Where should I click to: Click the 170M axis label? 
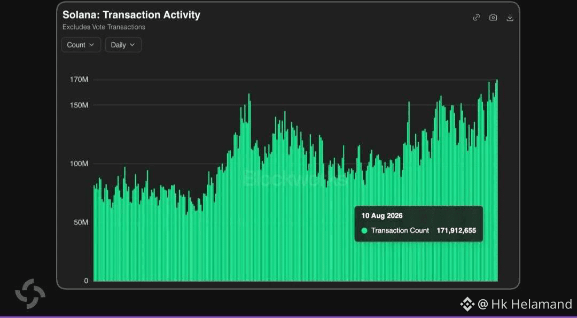coord(80,79)
